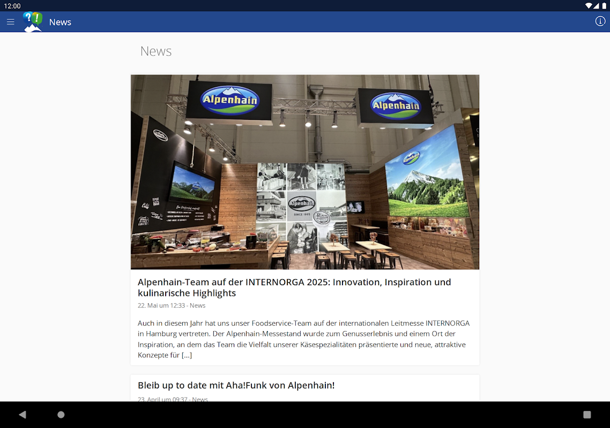The height and width of the screenshot is (428, 610).
Task: Open the hamburger navigation menu
Action: coord(11,22)
